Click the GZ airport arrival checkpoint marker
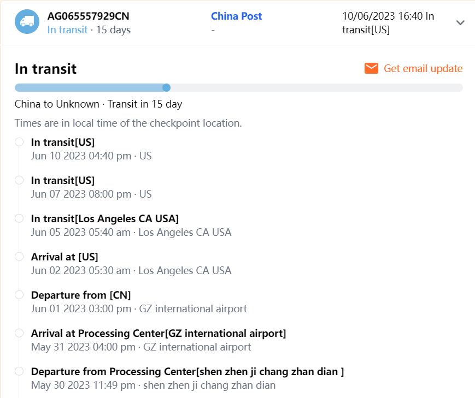The height and width of the screenshot is (398, 475). click(x=19, y=333)
